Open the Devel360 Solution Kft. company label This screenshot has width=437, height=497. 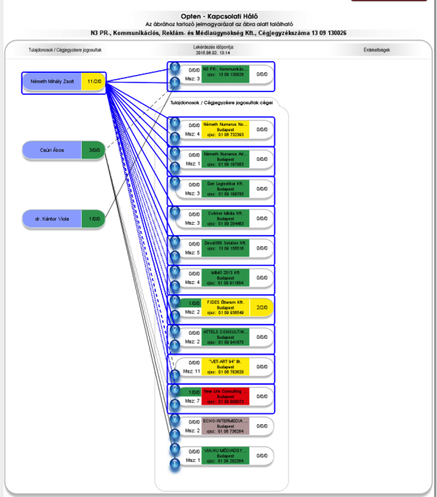(225, 248)
